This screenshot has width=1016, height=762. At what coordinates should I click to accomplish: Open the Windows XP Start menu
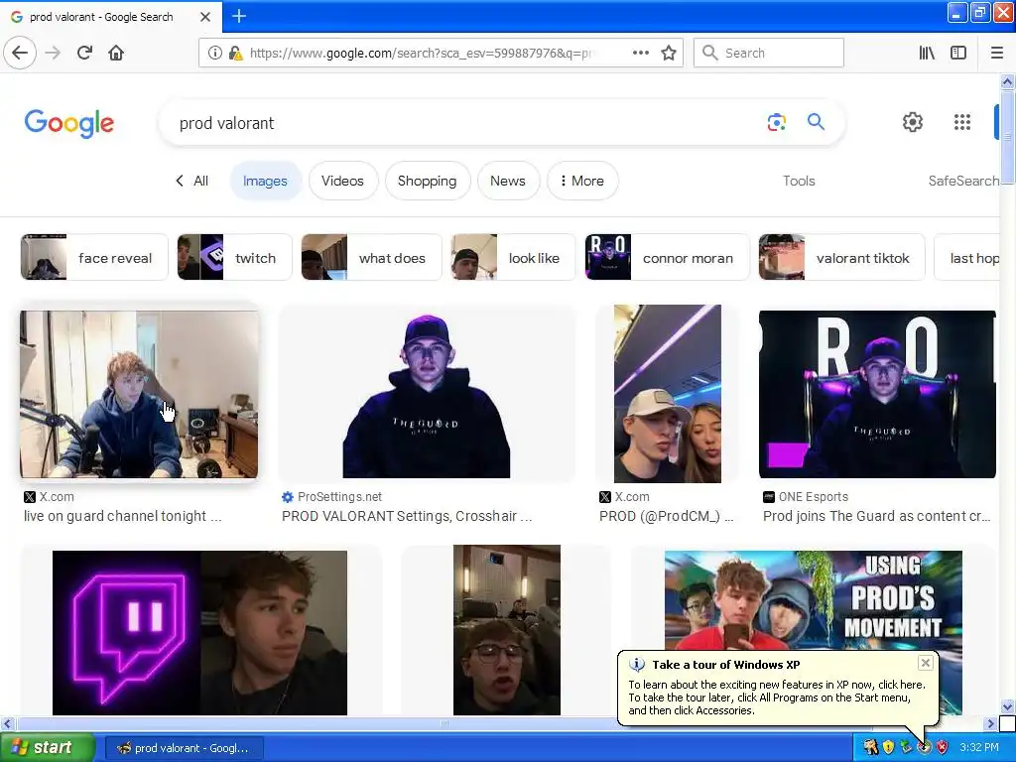pos(47,748)
